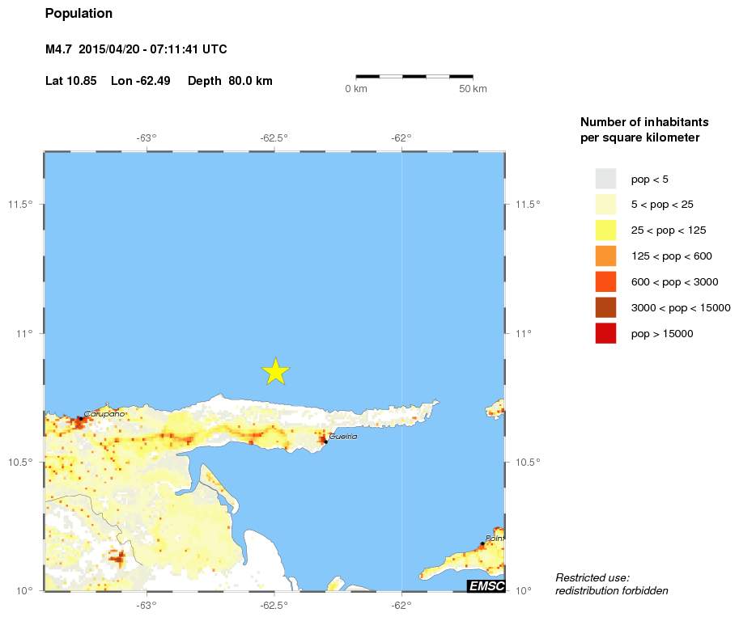This screenshot has width=739, height=617.
Task: Click the M4.7 event date text
Action: (136, 49)
